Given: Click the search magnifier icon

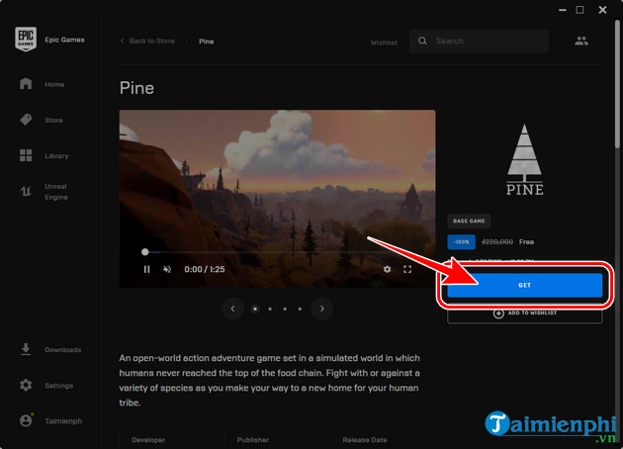Looking at the screenshot, I should (x=422, y=41).
